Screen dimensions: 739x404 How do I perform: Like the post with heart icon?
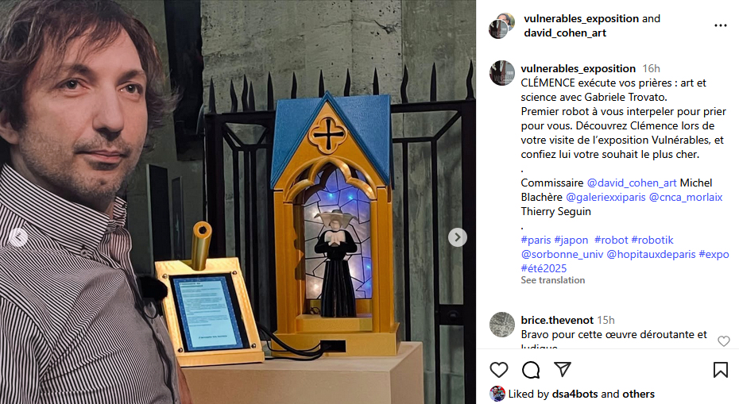point(499,370)
